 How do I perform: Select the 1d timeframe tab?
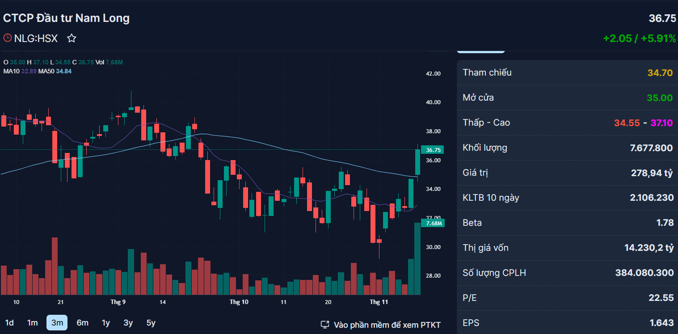[x=9, y=323]
